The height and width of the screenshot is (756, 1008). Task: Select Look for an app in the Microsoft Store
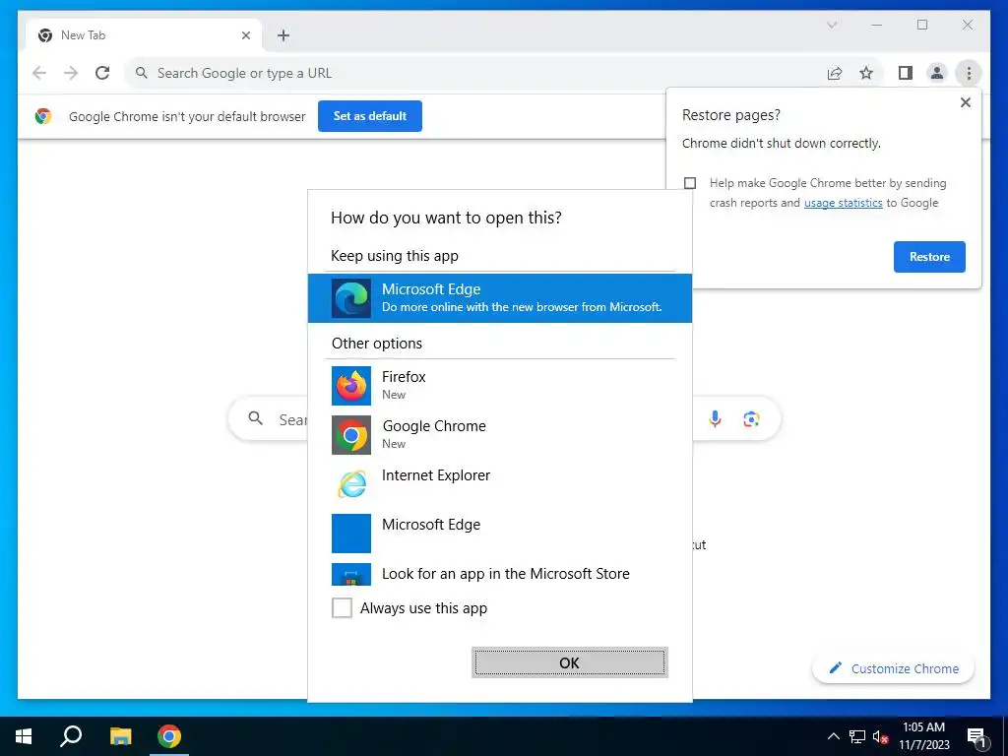tap(499, 574)
